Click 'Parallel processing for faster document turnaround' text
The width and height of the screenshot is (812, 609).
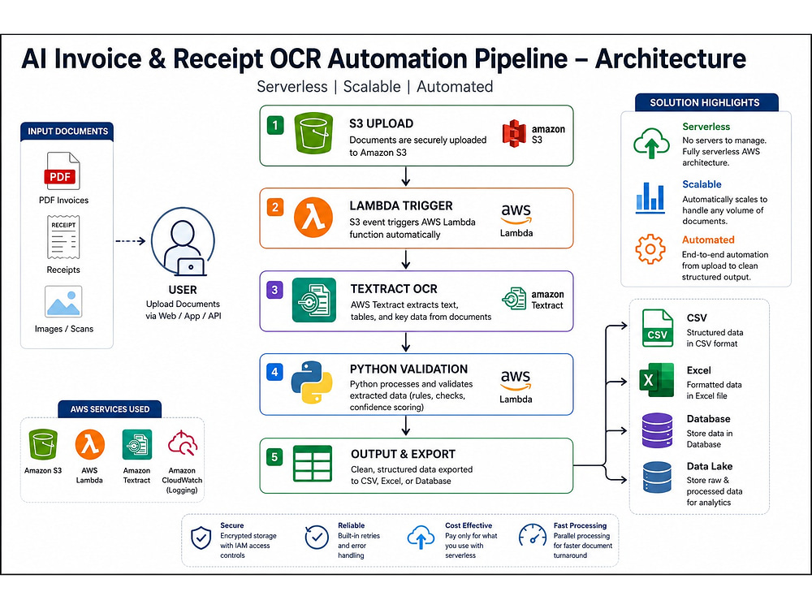(x=582, y=546)
